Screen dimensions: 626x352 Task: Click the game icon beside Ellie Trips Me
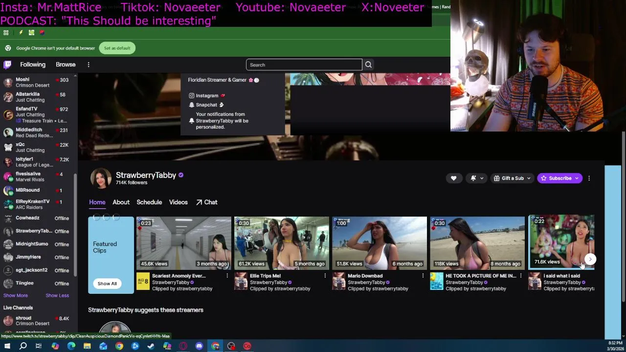[241, 281]
